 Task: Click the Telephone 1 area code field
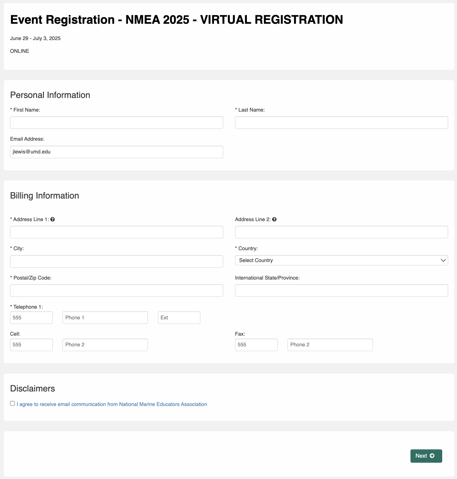pos(31,318)
